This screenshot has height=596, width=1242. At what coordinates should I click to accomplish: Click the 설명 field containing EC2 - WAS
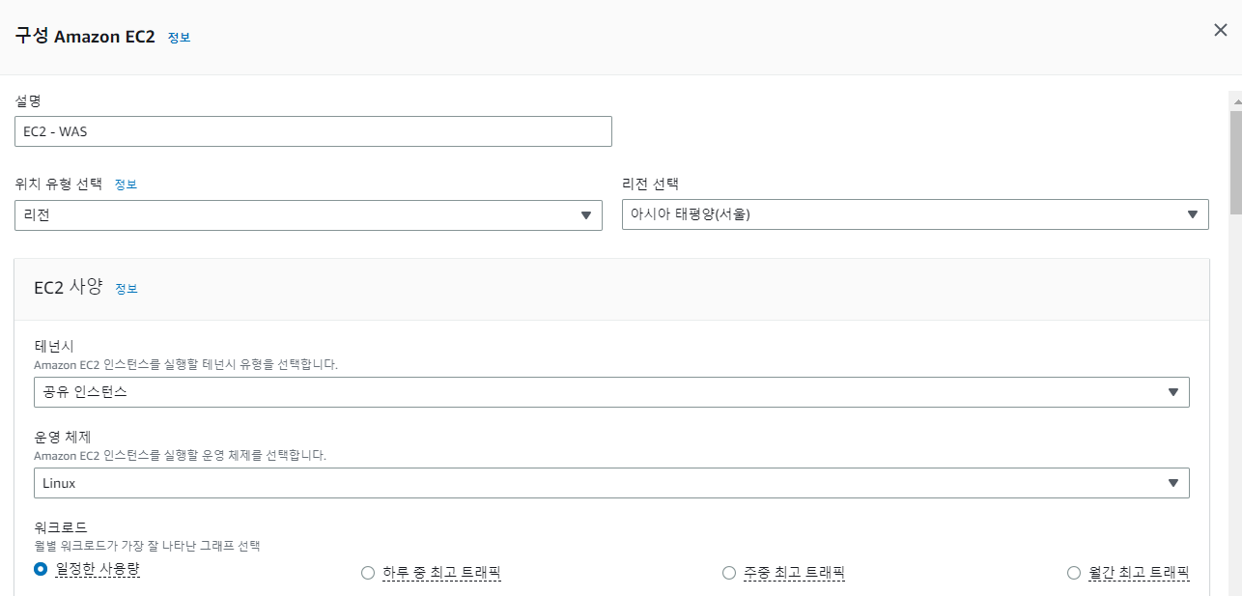click(x=313, y=131)
